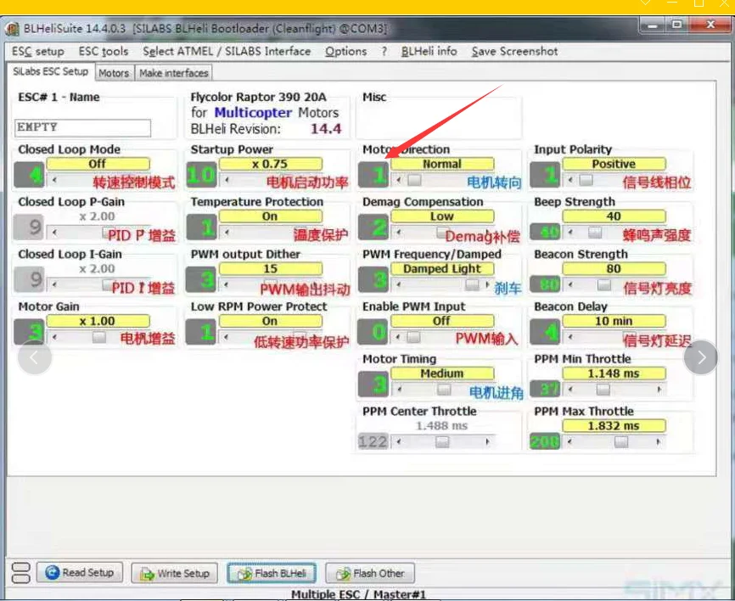Click the PPM Center Throttle value box showing 122
Viewport: 735px width, 601px height.
(373, 441)
